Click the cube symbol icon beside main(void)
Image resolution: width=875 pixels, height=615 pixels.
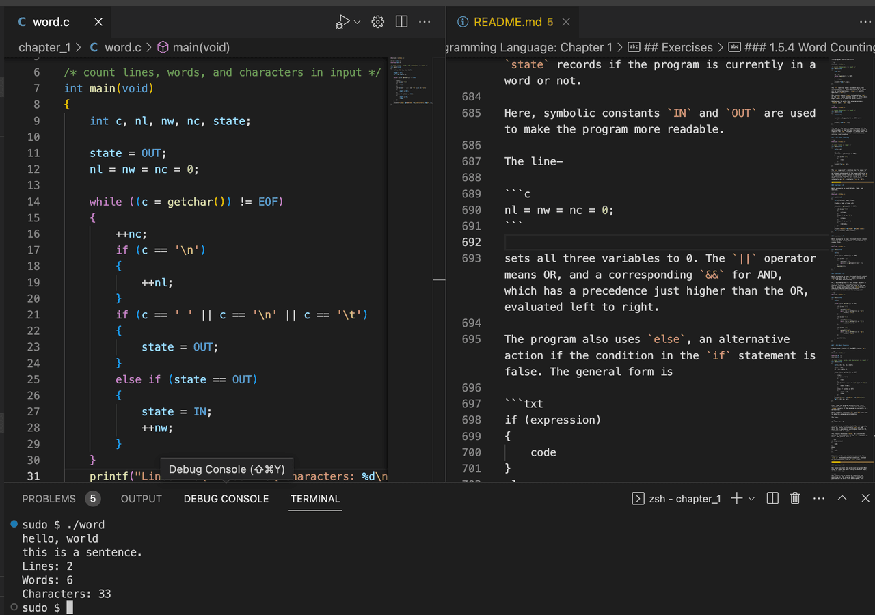(163, 47)
